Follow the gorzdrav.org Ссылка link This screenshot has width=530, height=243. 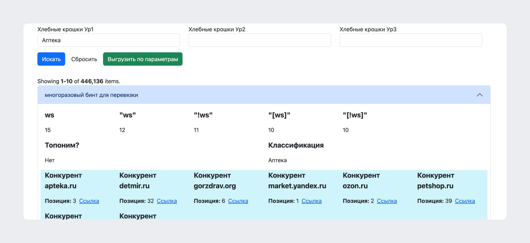click(238, 201)
